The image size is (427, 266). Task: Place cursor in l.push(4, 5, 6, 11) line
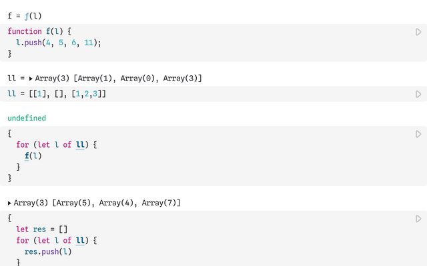59,43
